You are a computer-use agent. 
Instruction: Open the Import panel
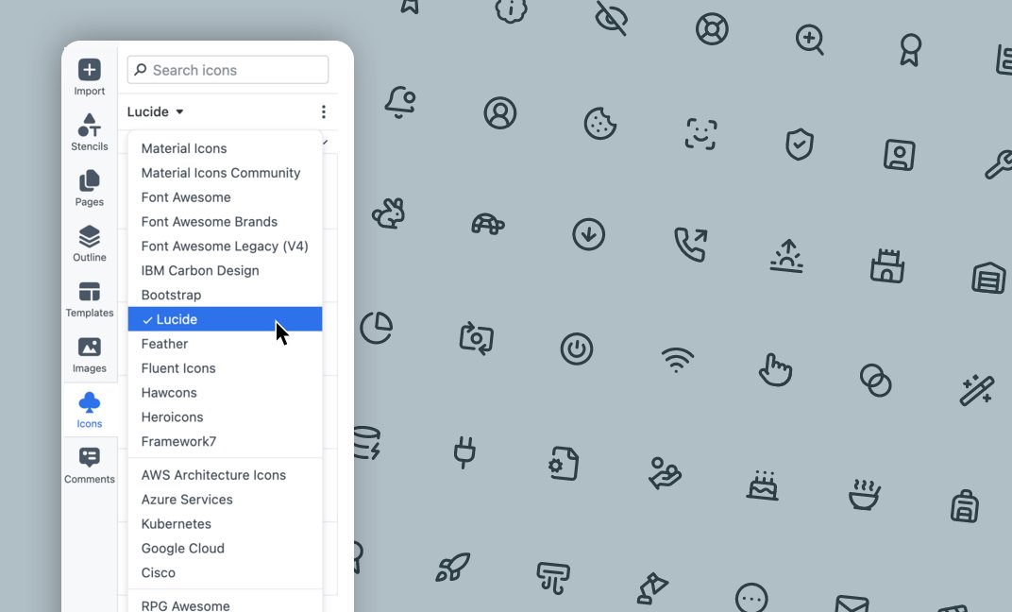(89, 76)
